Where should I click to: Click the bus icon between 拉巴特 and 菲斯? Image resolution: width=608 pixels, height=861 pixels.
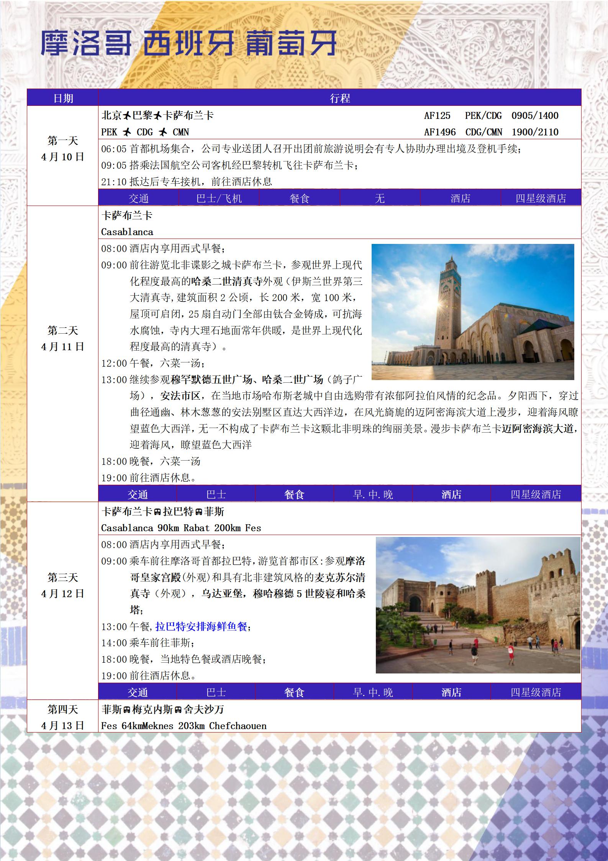[x=198, y=512]
